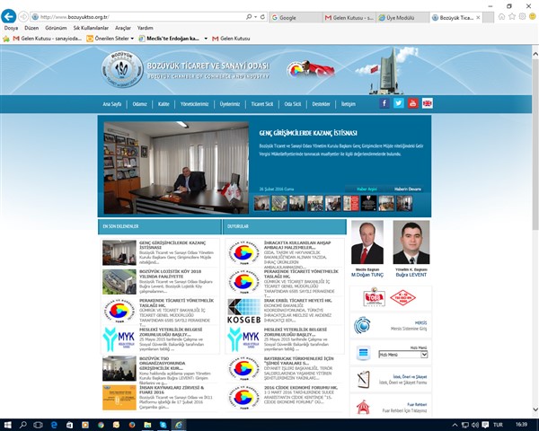The width and height of the screenshot is (539, 431).
Task: Click the address bar search magnifier icon
Action: pyautogui.click(x=249, y=17)
